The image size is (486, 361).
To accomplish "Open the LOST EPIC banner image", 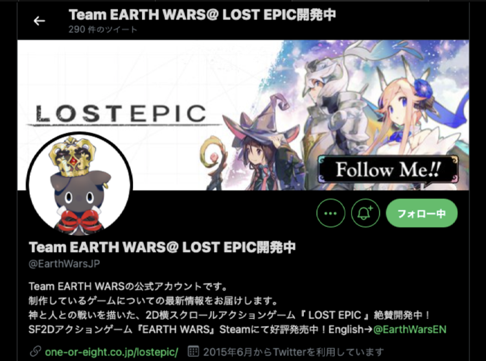I will (x=243, y=115).
